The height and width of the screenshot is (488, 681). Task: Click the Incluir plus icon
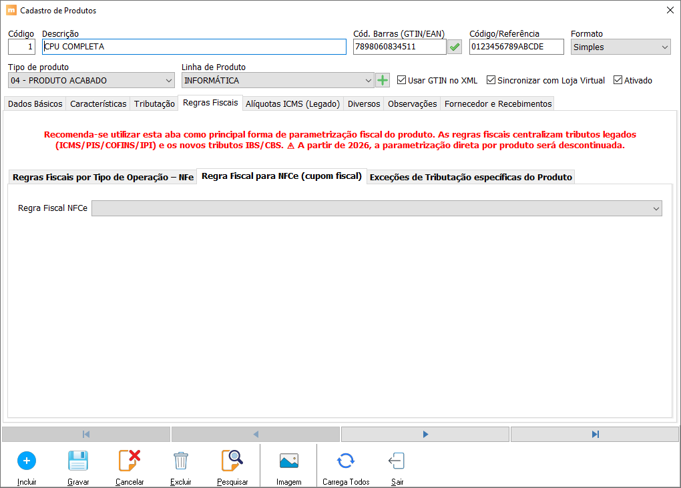click(27, 461)
